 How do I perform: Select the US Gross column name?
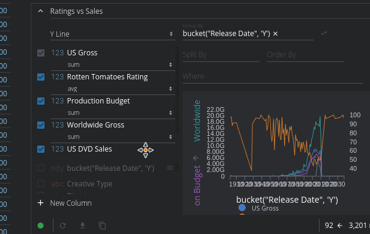point(82,53)
